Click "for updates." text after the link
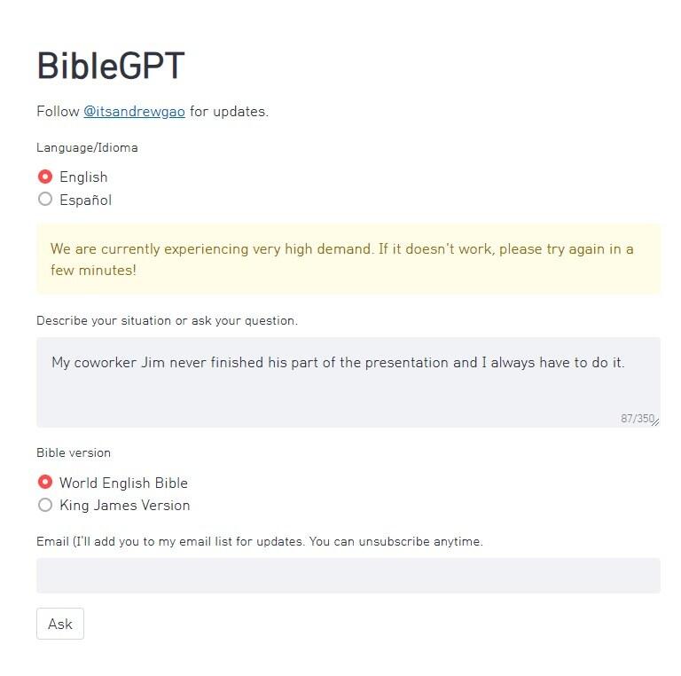This screenshot has height=676, width=681. coord(229,112)
